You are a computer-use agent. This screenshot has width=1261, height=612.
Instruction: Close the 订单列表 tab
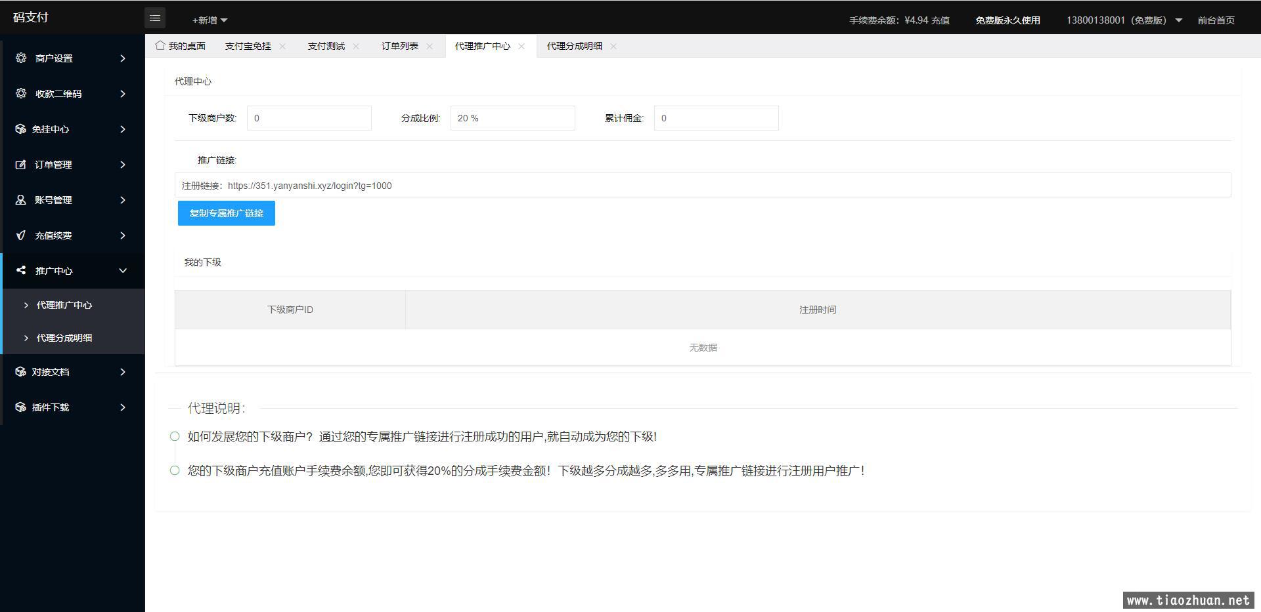point(430,46)
